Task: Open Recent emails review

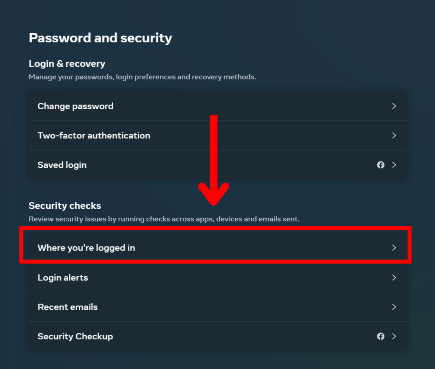Action: point(67,307)
